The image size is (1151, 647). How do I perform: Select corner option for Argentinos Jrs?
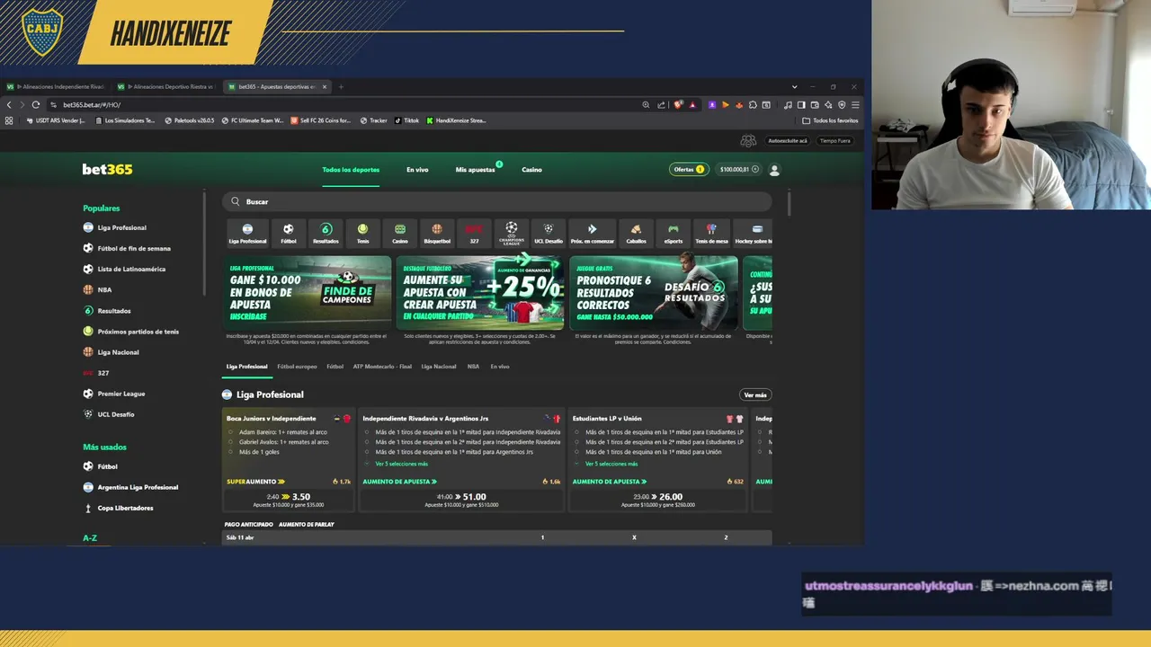[x=449, y=452]
